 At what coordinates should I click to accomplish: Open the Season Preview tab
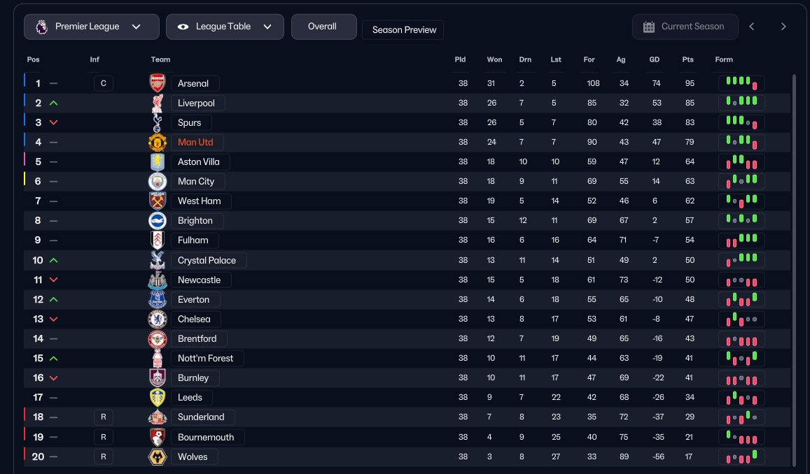(x=403, y=30)
